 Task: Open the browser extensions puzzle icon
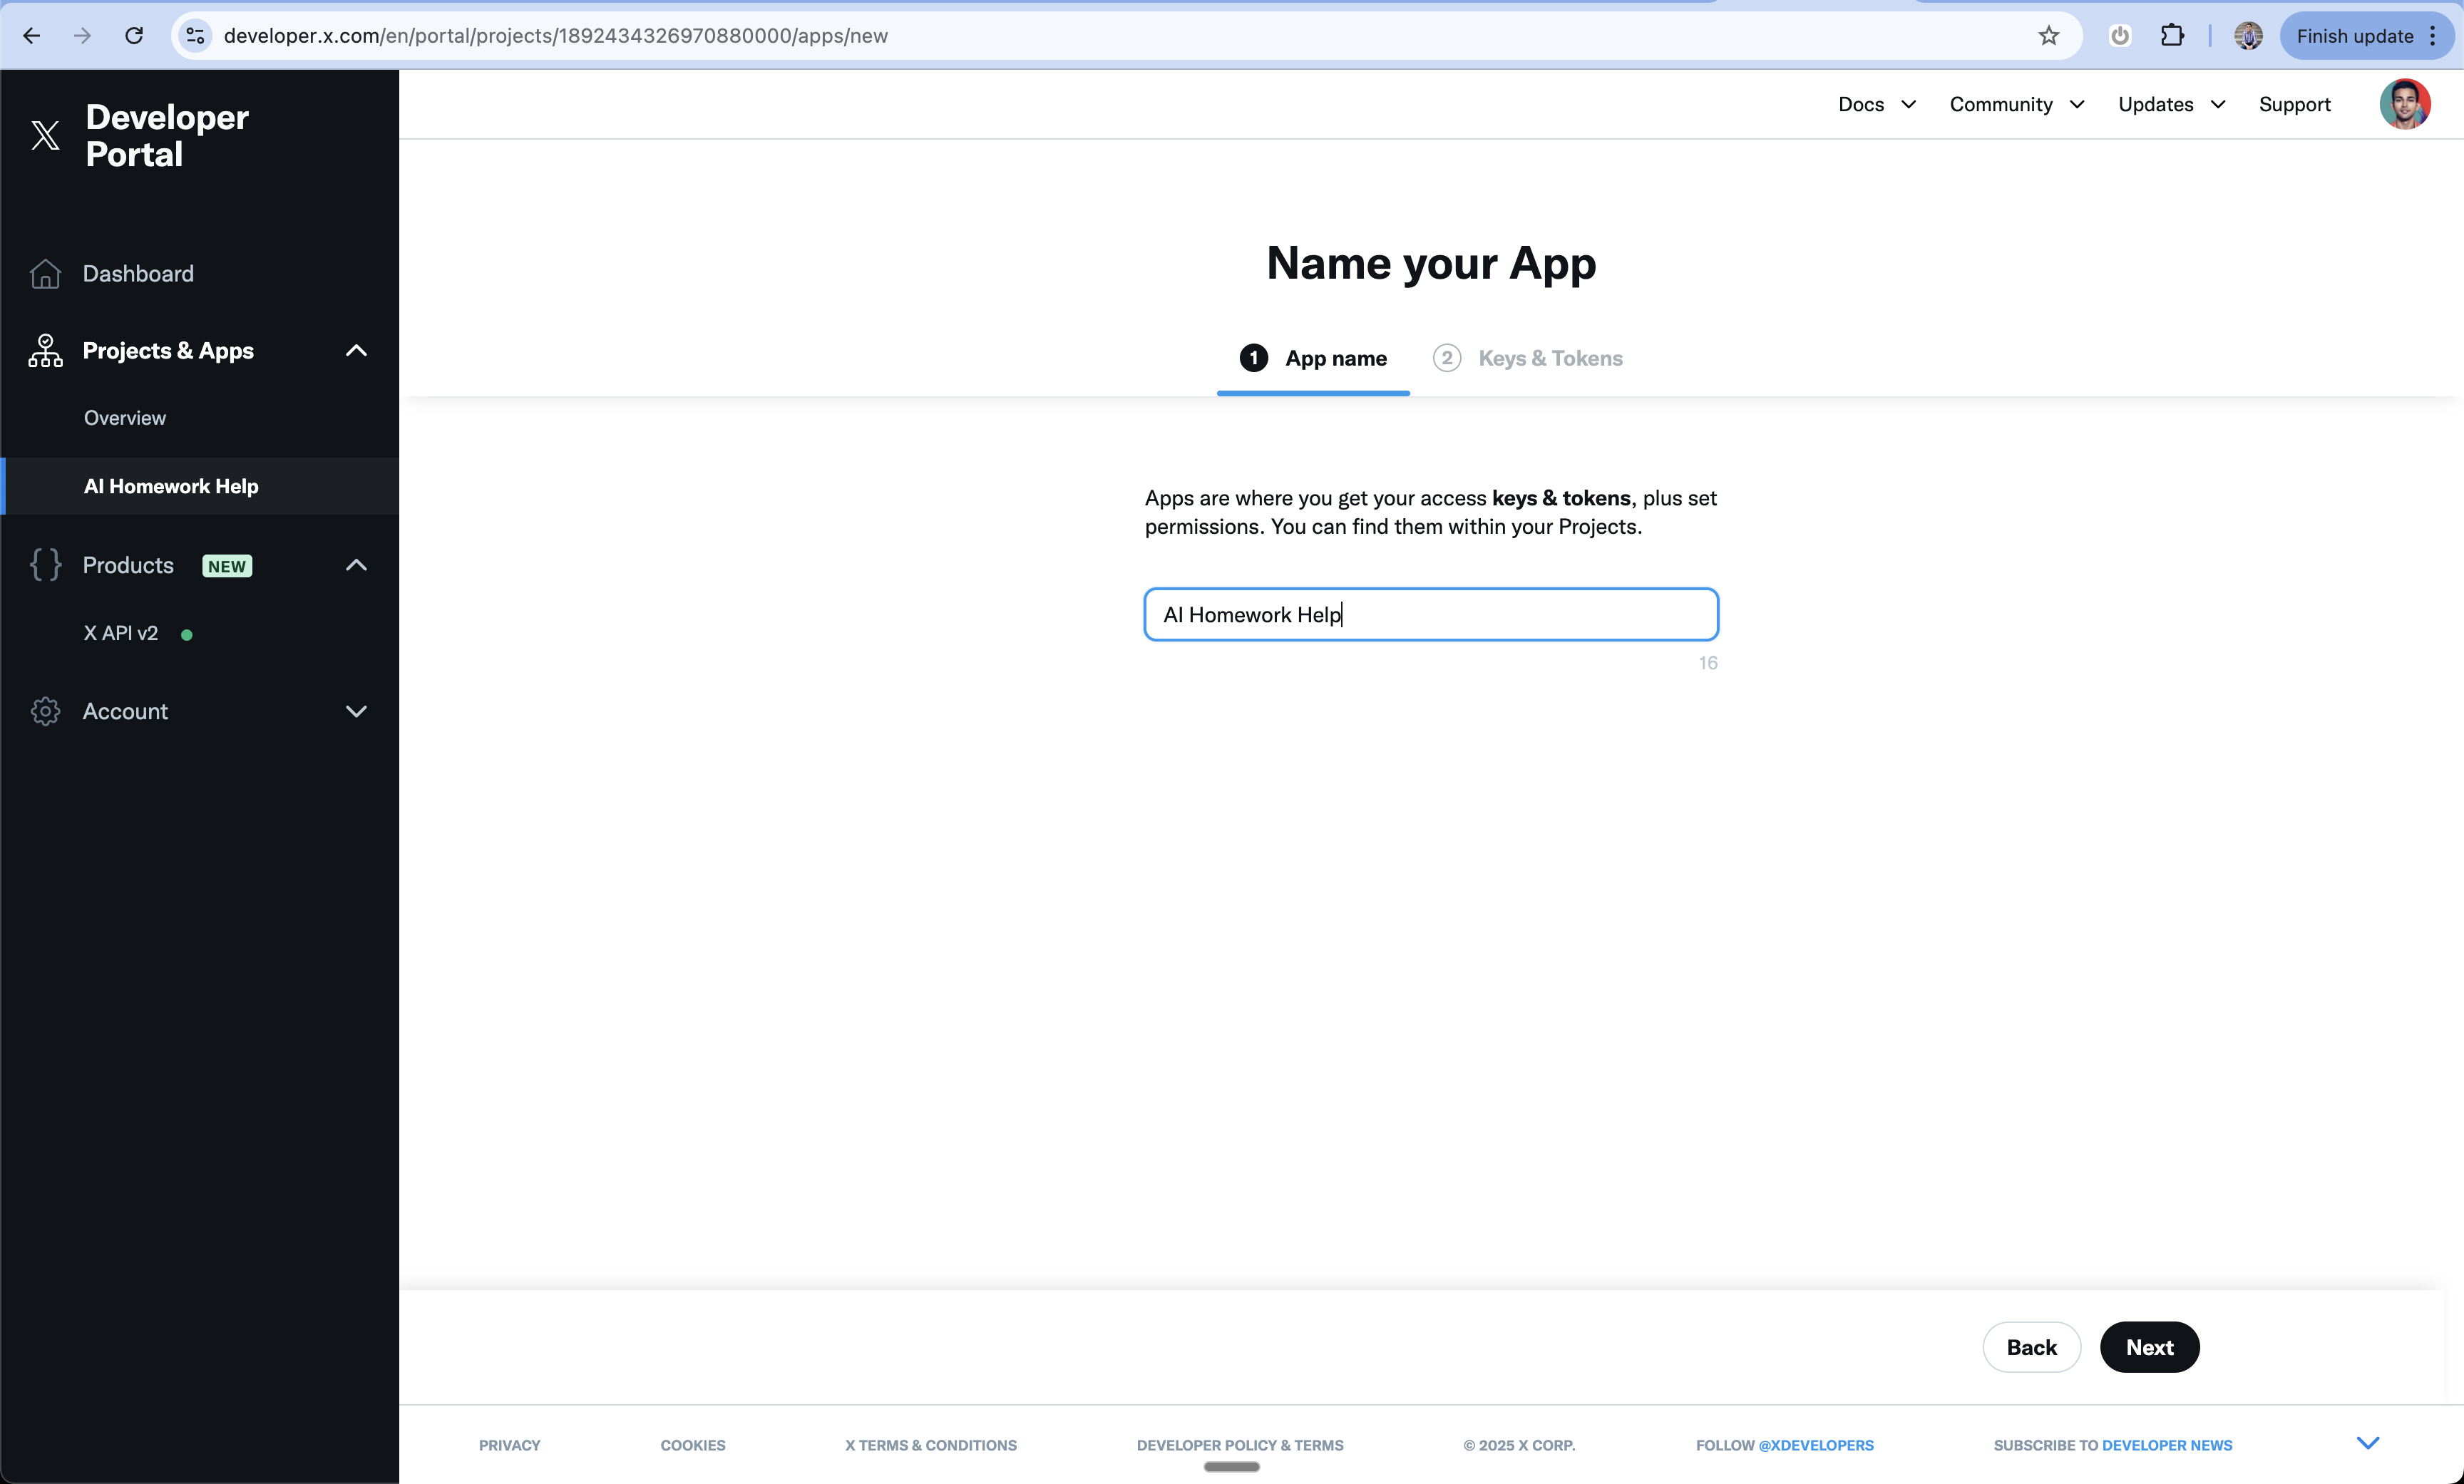tap(2172, 36)
